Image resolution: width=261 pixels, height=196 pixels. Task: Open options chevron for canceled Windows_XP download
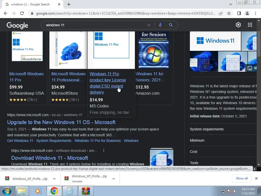[114, 179]
